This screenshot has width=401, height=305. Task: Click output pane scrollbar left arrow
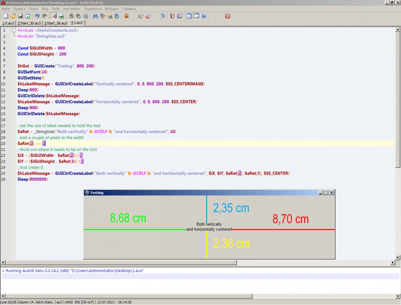point(3,296)
